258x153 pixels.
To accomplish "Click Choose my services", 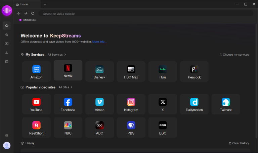I will (234, 55).
